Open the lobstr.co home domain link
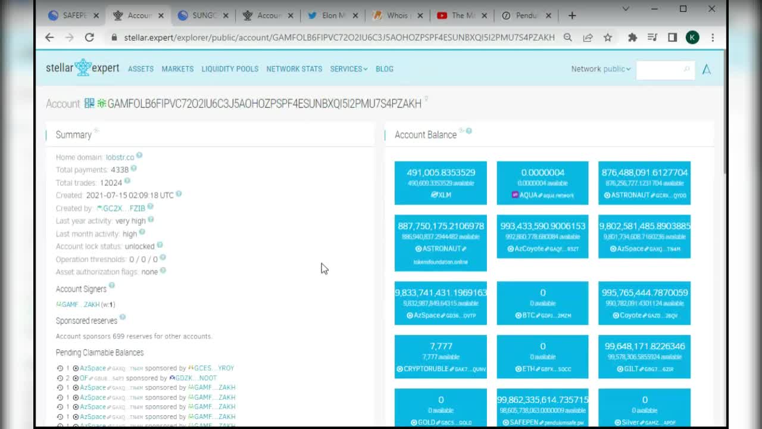The image size is (762, 429). (120, 157)
